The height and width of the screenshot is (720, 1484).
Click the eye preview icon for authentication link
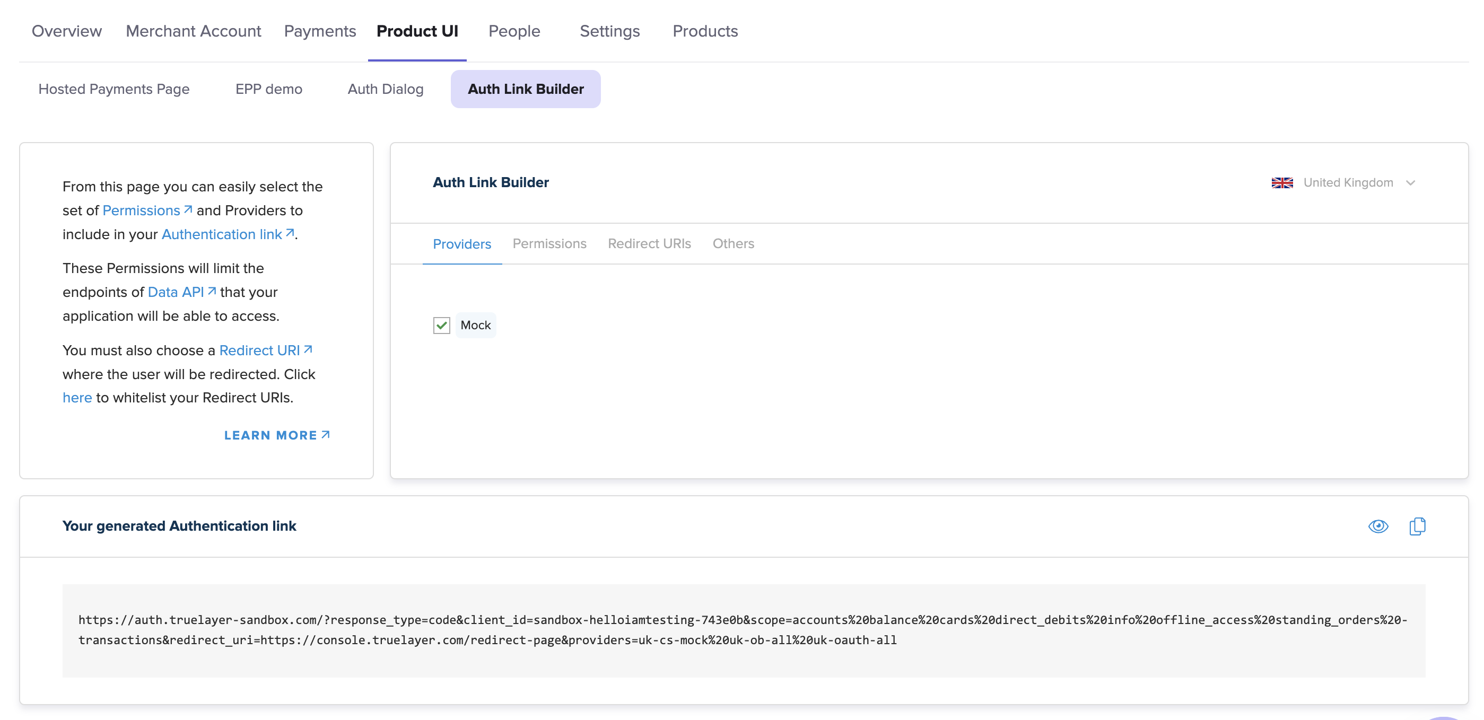pos(1379,526)
